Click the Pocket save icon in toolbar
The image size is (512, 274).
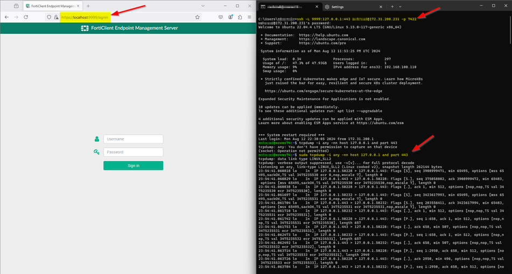pos(221,17)
